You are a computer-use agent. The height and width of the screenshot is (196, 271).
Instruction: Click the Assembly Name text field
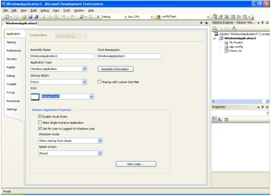[62, 56]
